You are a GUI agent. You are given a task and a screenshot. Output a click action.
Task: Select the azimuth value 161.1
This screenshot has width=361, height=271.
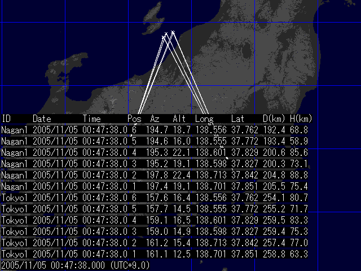[157, 254]
